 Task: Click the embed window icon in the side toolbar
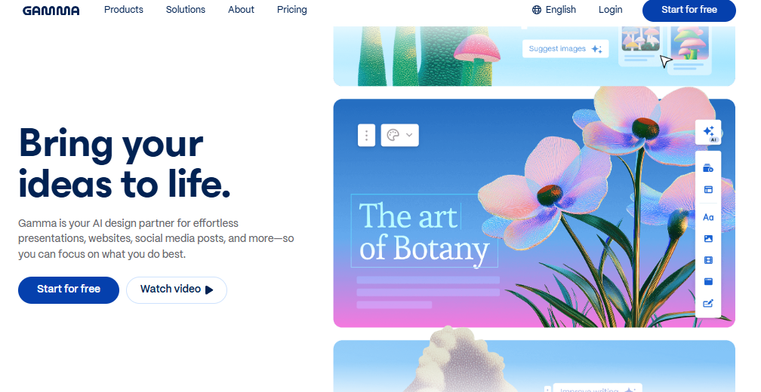tap(708, 281)
